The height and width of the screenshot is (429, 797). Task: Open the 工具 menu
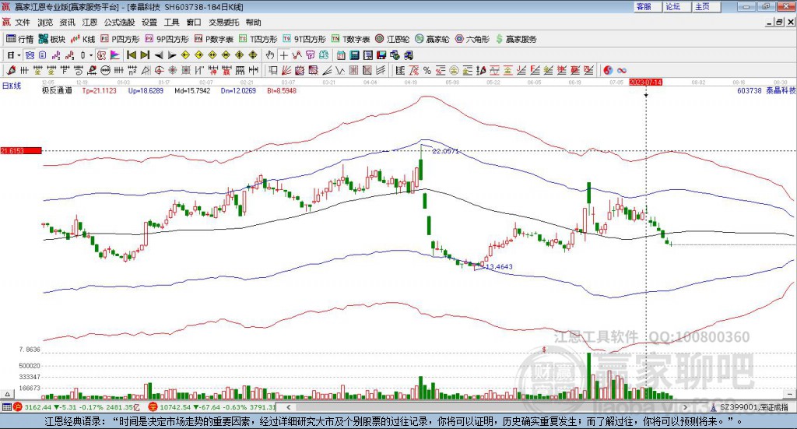[x=172, y=23]
